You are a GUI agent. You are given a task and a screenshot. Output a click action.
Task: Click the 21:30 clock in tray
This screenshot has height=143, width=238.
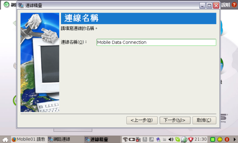click(x=200, y=139)
